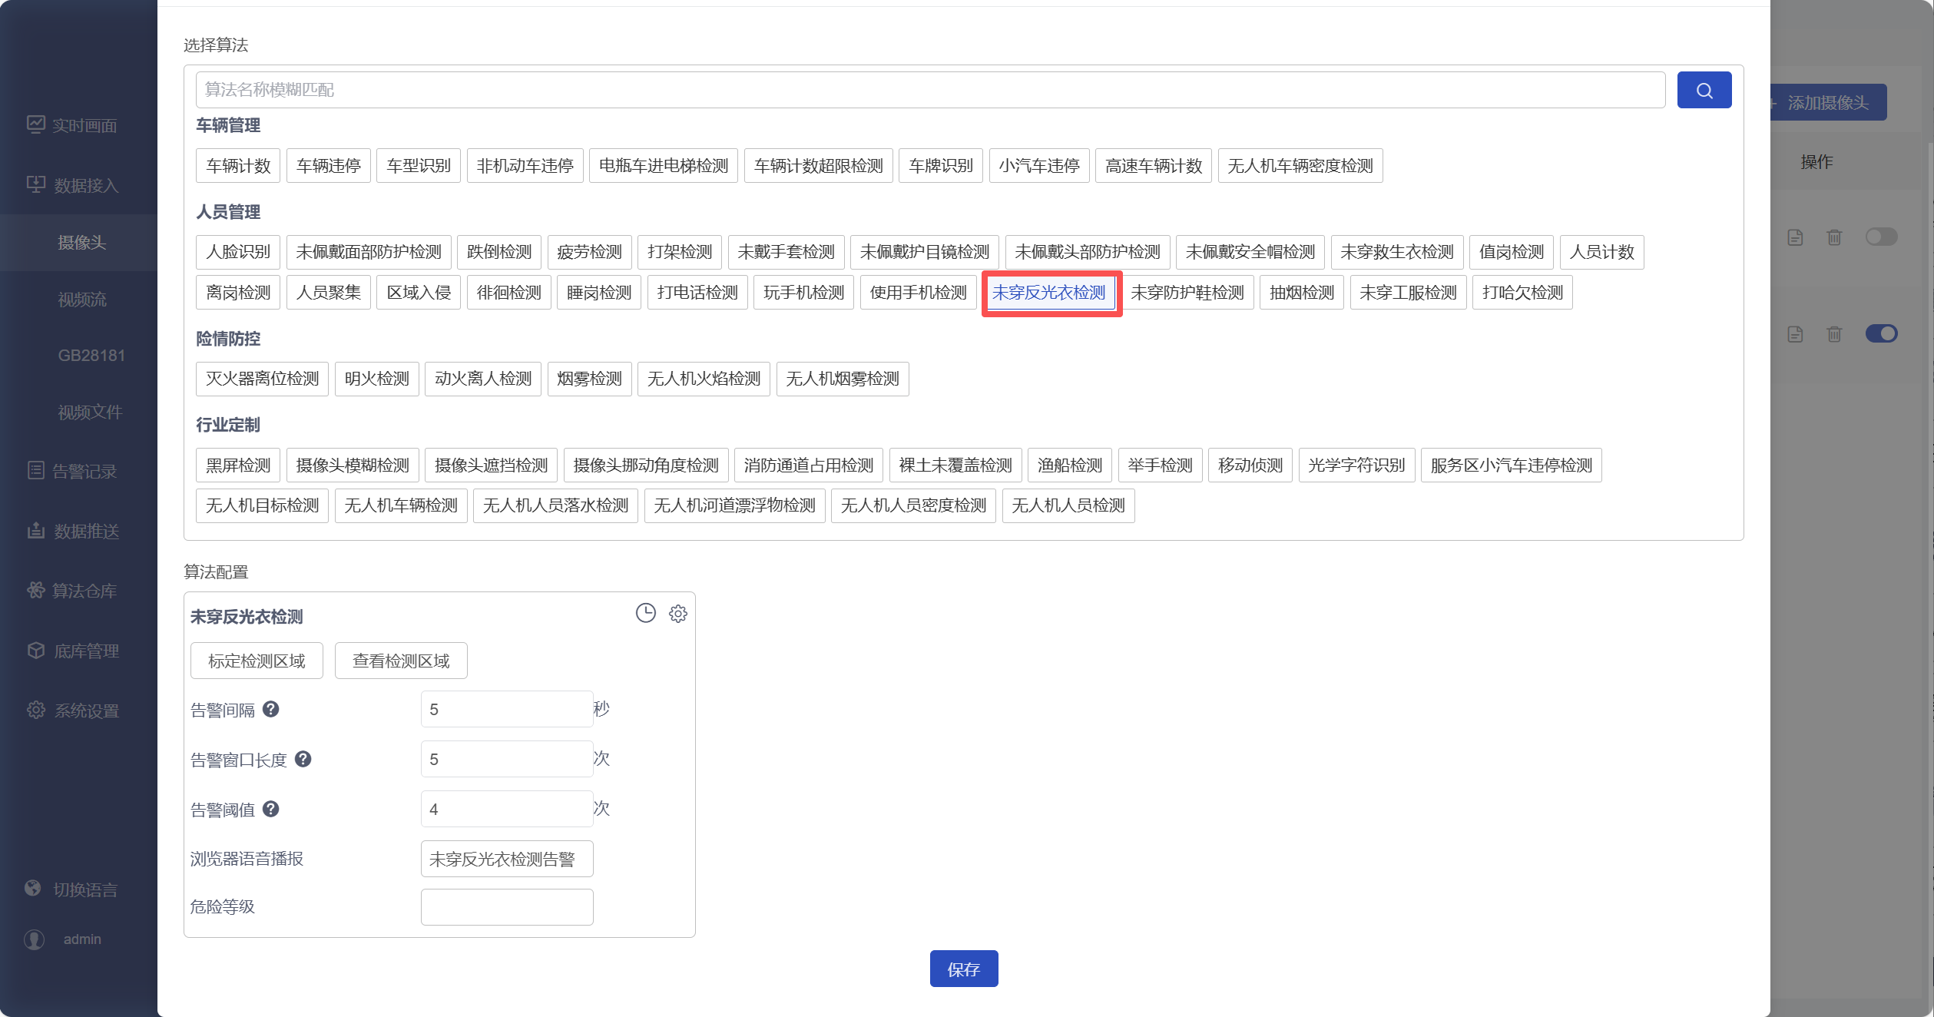Screen dimensions: 1934x1017
Task: Select the 人脸识别 algorithm tag
Action: click(x=238, y=252)
